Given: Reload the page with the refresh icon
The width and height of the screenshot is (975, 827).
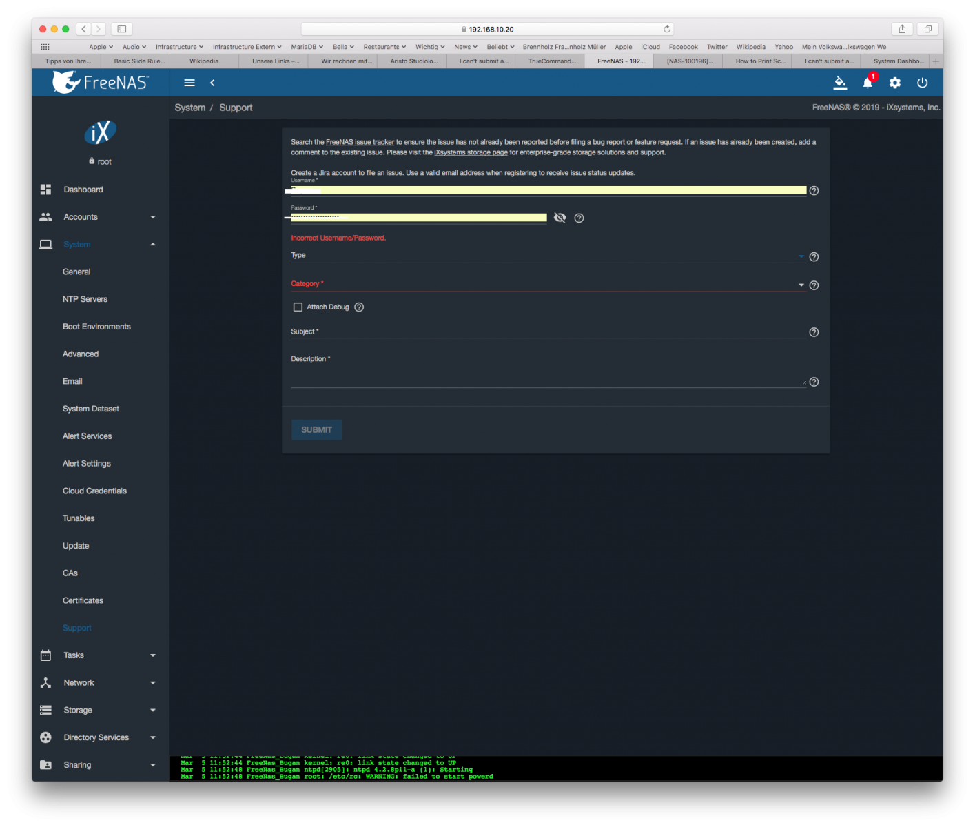Looking at the screenshot, I should tap(666, 29).
